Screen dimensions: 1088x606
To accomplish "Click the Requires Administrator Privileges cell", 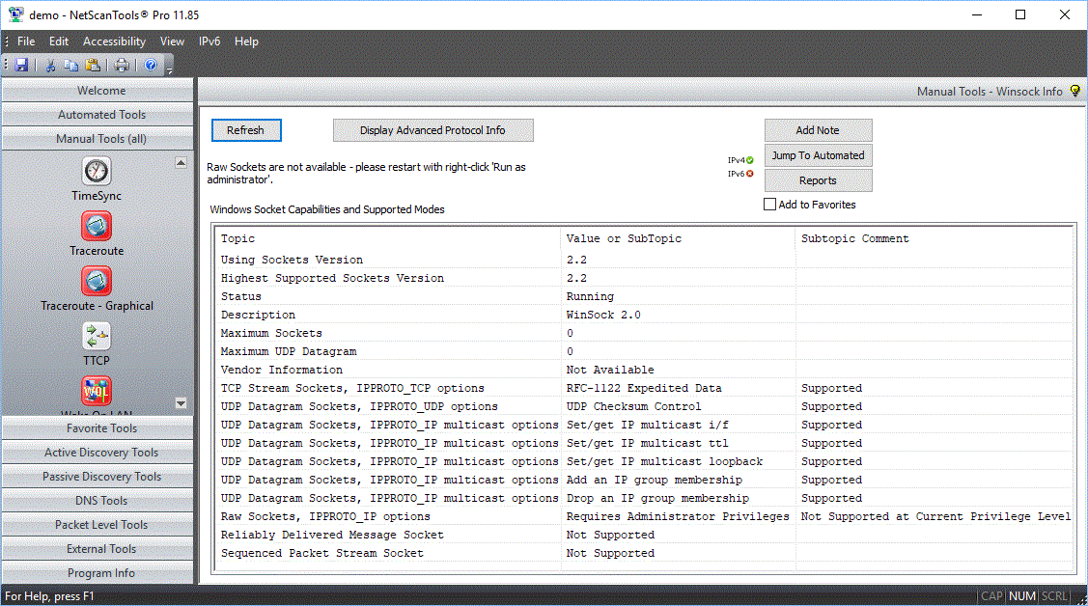I will pos(678,516).
